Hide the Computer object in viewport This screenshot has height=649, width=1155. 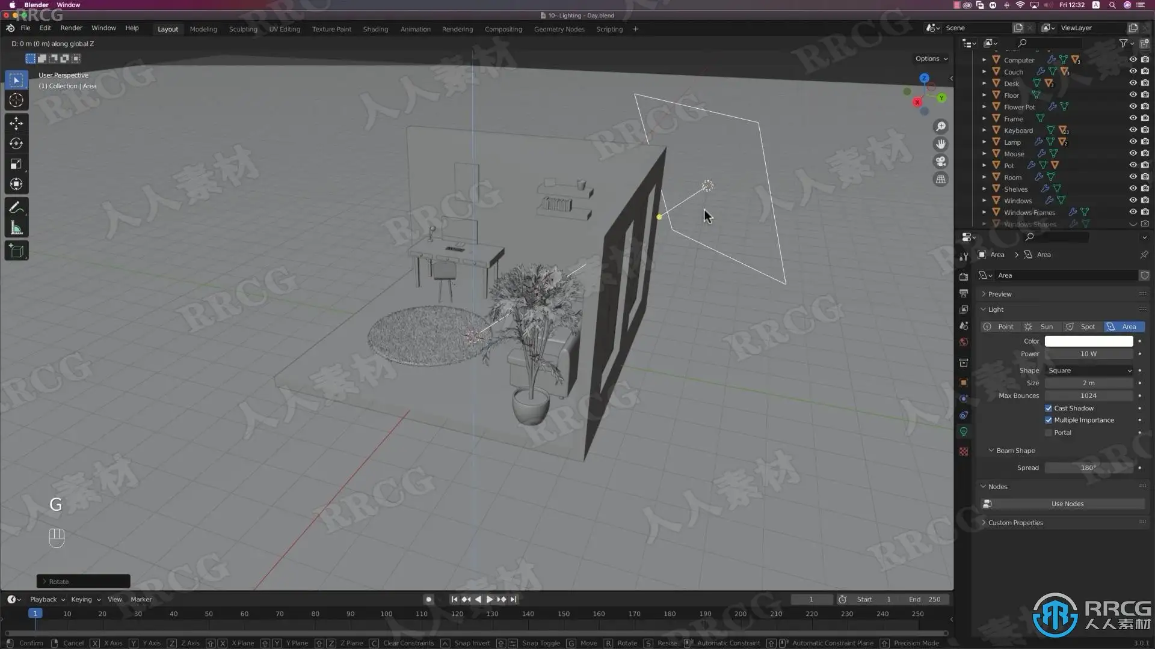click(1133, 60)
